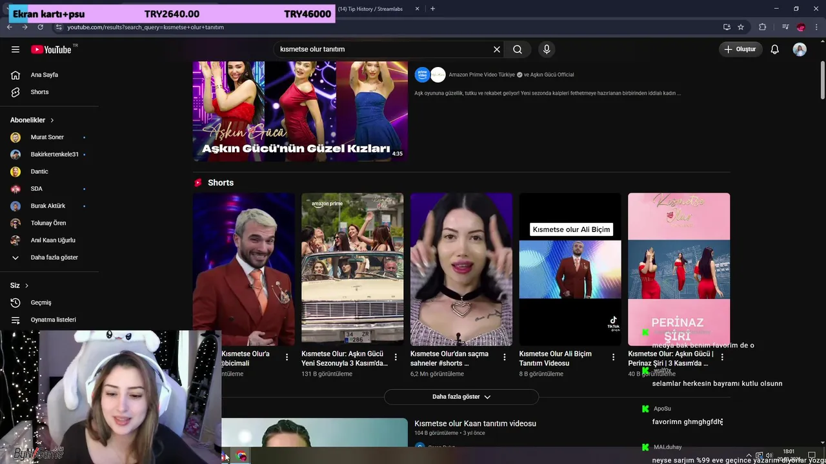Expand the Abonelikler section chevron
The width and height of the screenshot is (826, 464).
(52, 121)
